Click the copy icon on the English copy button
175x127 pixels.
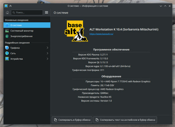(x=97, y=120)
